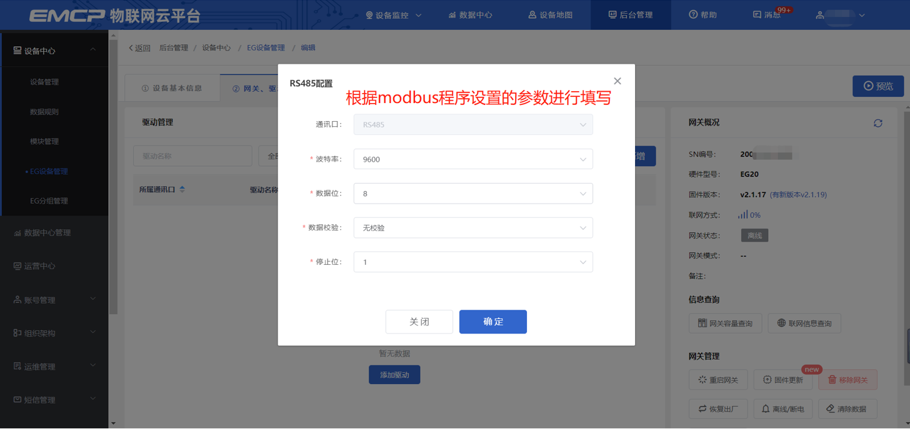
Task: Expand the 账号管理 sidebar menu
Action: click(x=54, y=300)
